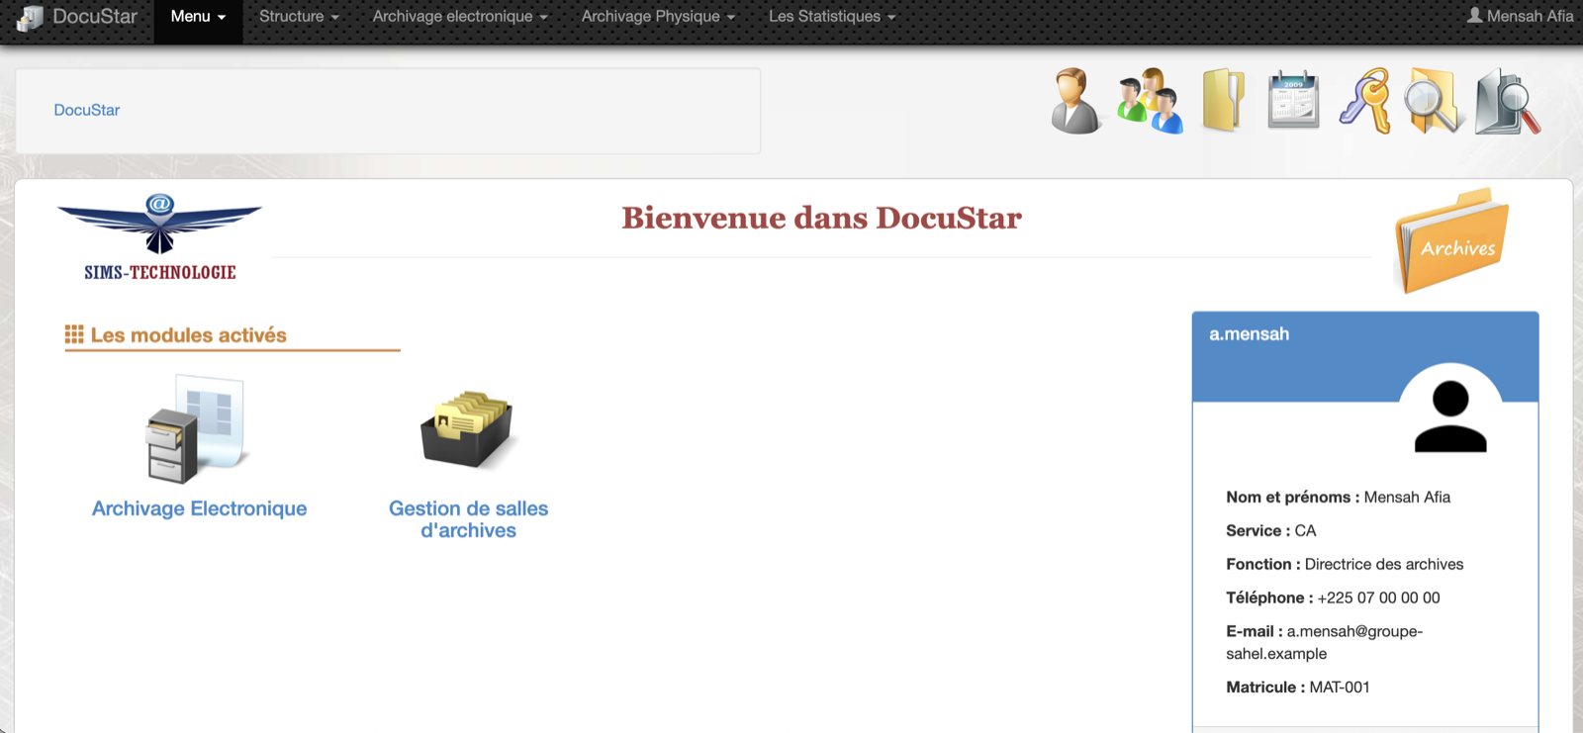
Task: Click the a.mensah@groupe-sahel.example email text
Action: tap(1325, 643)
